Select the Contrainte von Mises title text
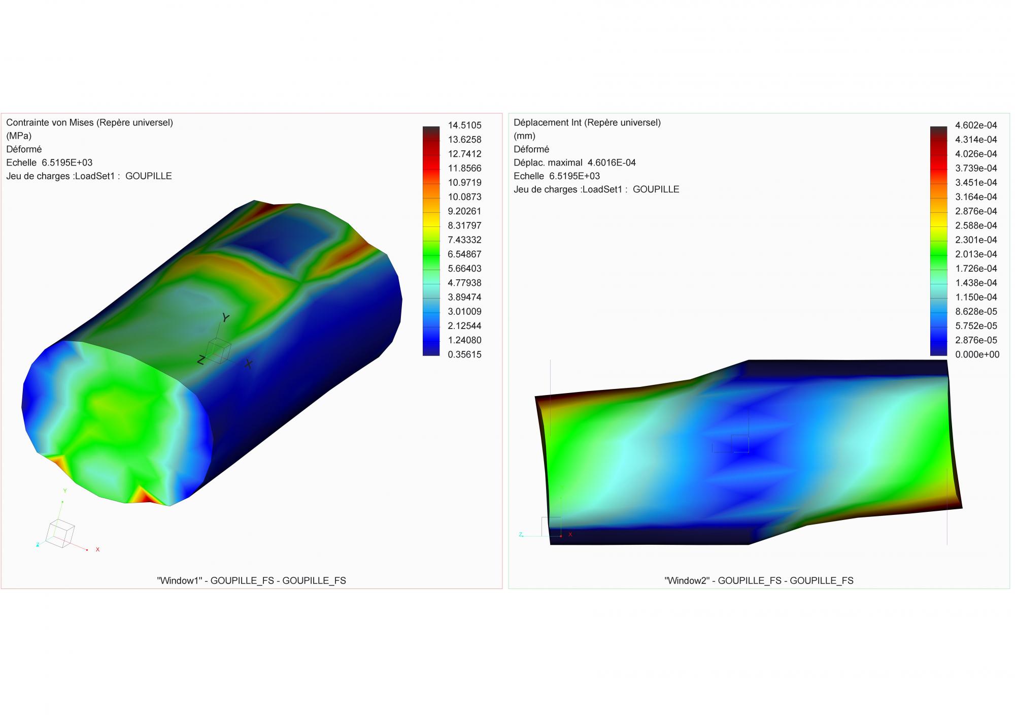1015x718 pixels. coord(89,122)
